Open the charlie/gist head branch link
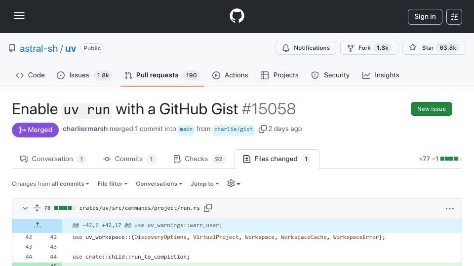 click(x=234, y=129)
